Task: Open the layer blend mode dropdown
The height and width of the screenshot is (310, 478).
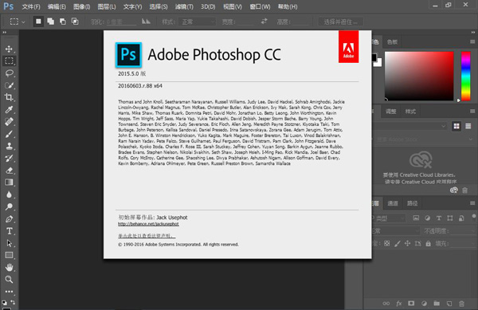Action: pos(396,231)
